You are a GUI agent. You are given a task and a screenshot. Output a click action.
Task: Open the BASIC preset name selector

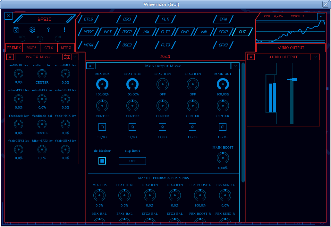coord(44,19)
